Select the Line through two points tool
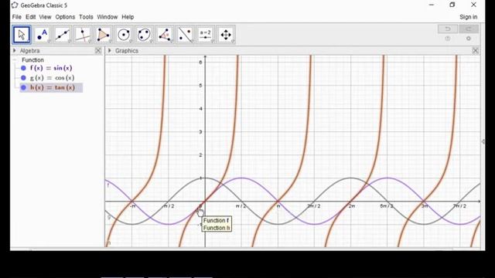 (63, 35)
